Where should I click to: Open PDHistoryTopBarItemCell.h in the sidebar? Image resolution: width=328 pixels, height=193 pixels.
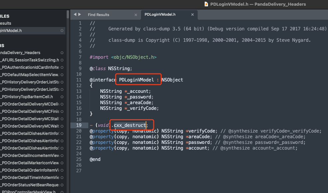pos(27,97)
